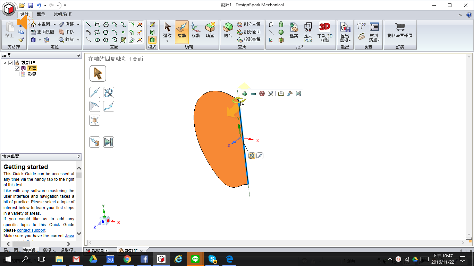Click the large Select arrow tool guide

(98, 73)
